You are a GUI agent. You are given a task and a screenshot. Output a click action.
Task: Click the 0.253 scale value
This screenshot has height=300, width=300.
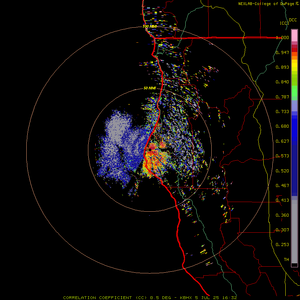(x=282, y=245)
